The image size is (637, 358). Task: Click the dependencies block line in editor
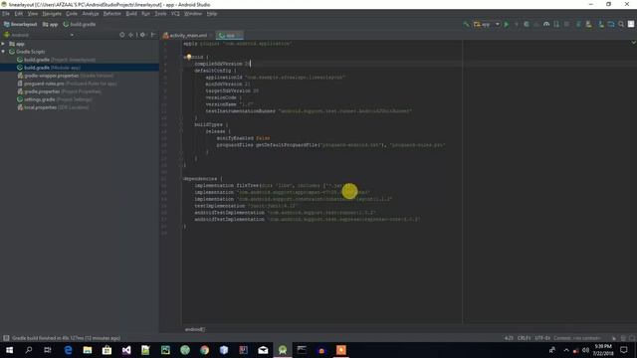pos(202,179)
